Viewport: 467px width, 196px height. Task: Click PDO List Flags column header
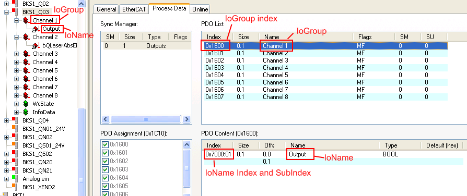click(x=374, y=37)
